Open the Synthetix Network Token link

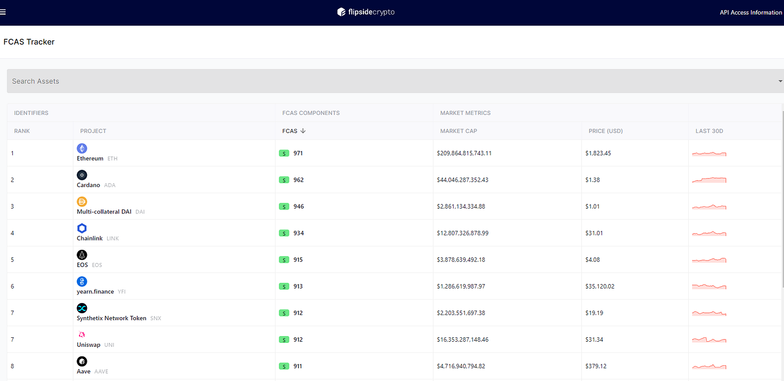click(x=111, y=318)
